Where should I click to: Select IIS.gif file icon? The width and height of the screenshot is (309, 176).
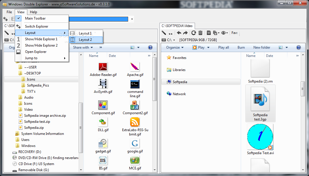click(x=103, y=160)
